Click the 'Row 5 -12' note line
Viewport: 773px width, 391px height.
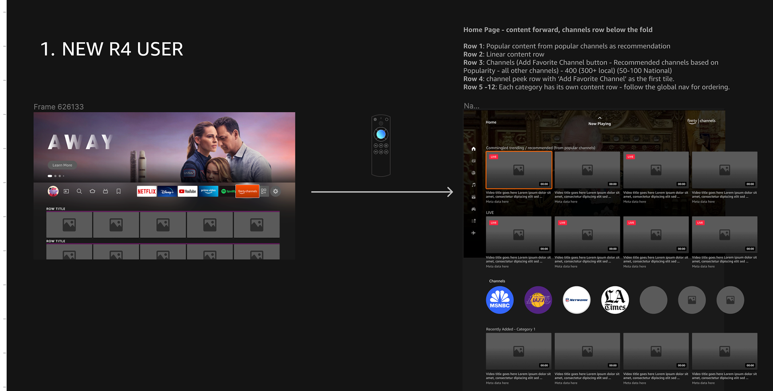click(x=596, y=87)
